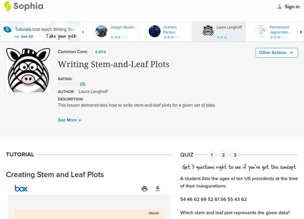Viewport: 304px width, 219px height.
Task: Go to quiz question 2
Action: (x=223, y=155)
